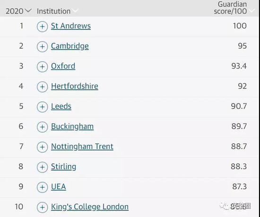
Task: Sort by the 2020 column chevron
Action: point(28,10)
